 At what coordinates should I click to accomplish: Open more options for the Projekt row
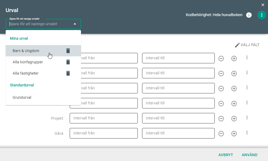pyautogui.click(x=247, y=118)
